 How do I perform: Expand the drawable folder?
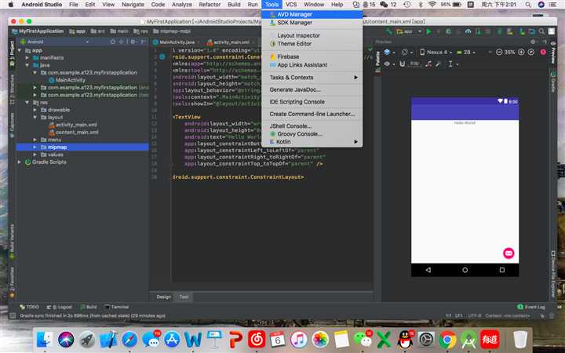point(35,110)
